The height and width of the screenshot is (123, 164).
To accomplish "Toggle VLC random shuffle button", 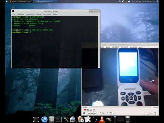I will (x=113, y=113).
